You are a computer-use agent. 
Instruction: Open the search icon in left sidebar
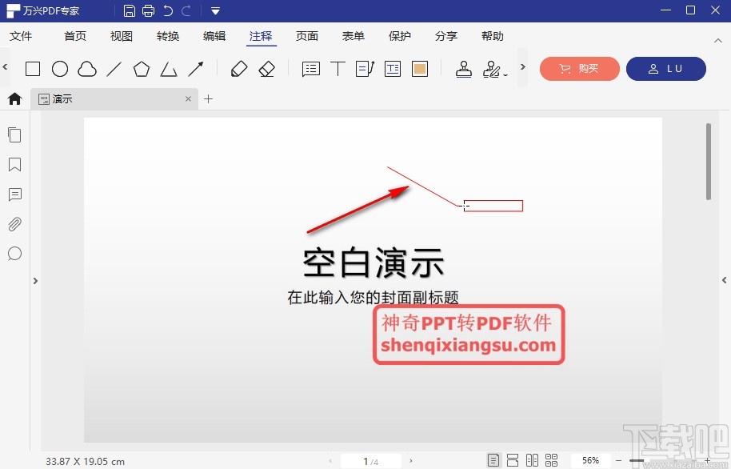(14, 254)
